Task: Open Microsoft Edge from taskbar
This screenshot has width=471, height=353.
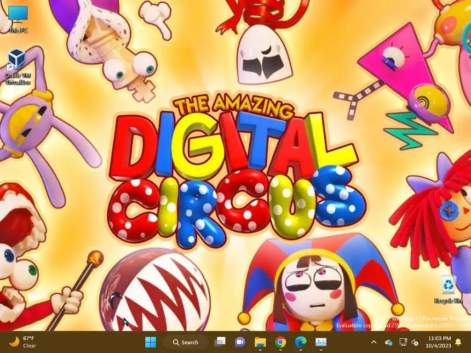Action: 301,342
